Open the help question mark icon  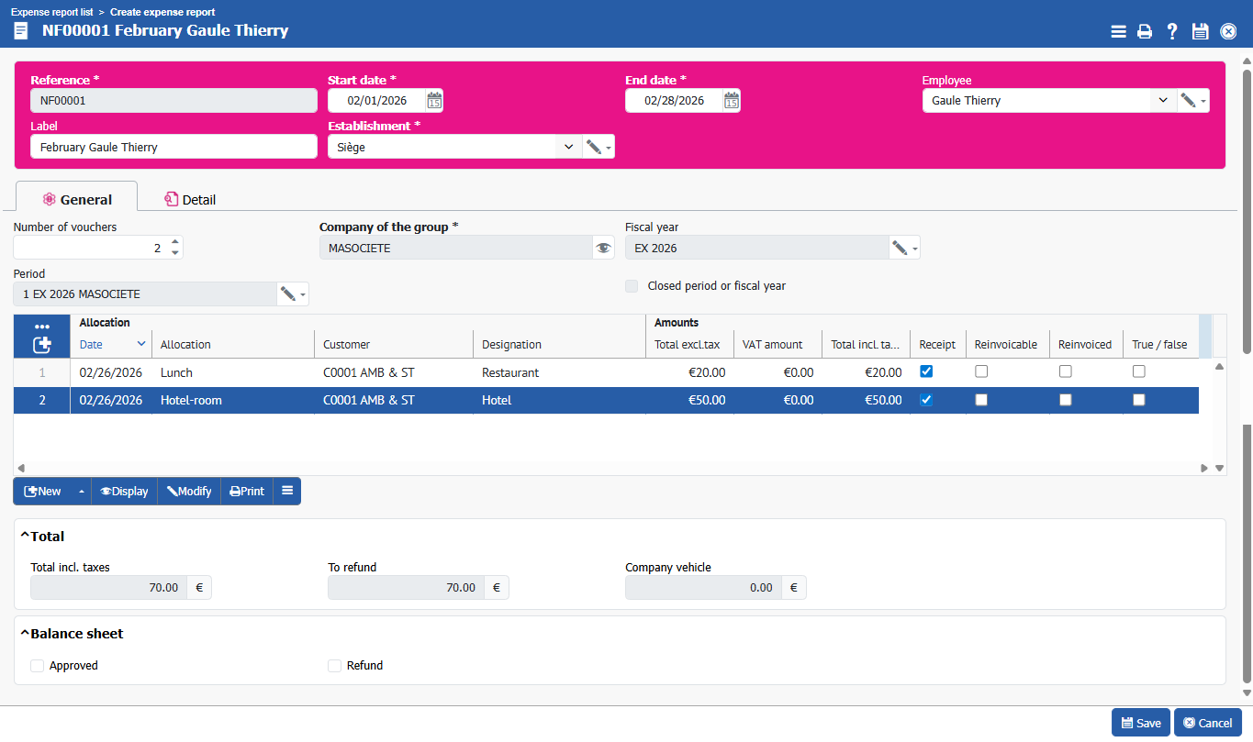(x=1172, y=31)
